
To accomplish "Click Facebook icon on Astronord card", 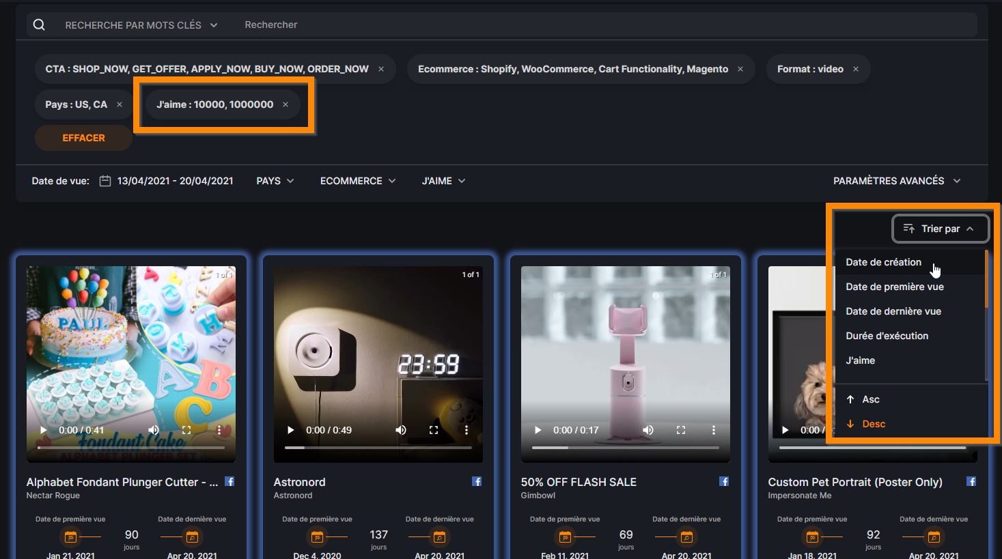I will pyautogui.click(x=477, y=481).
